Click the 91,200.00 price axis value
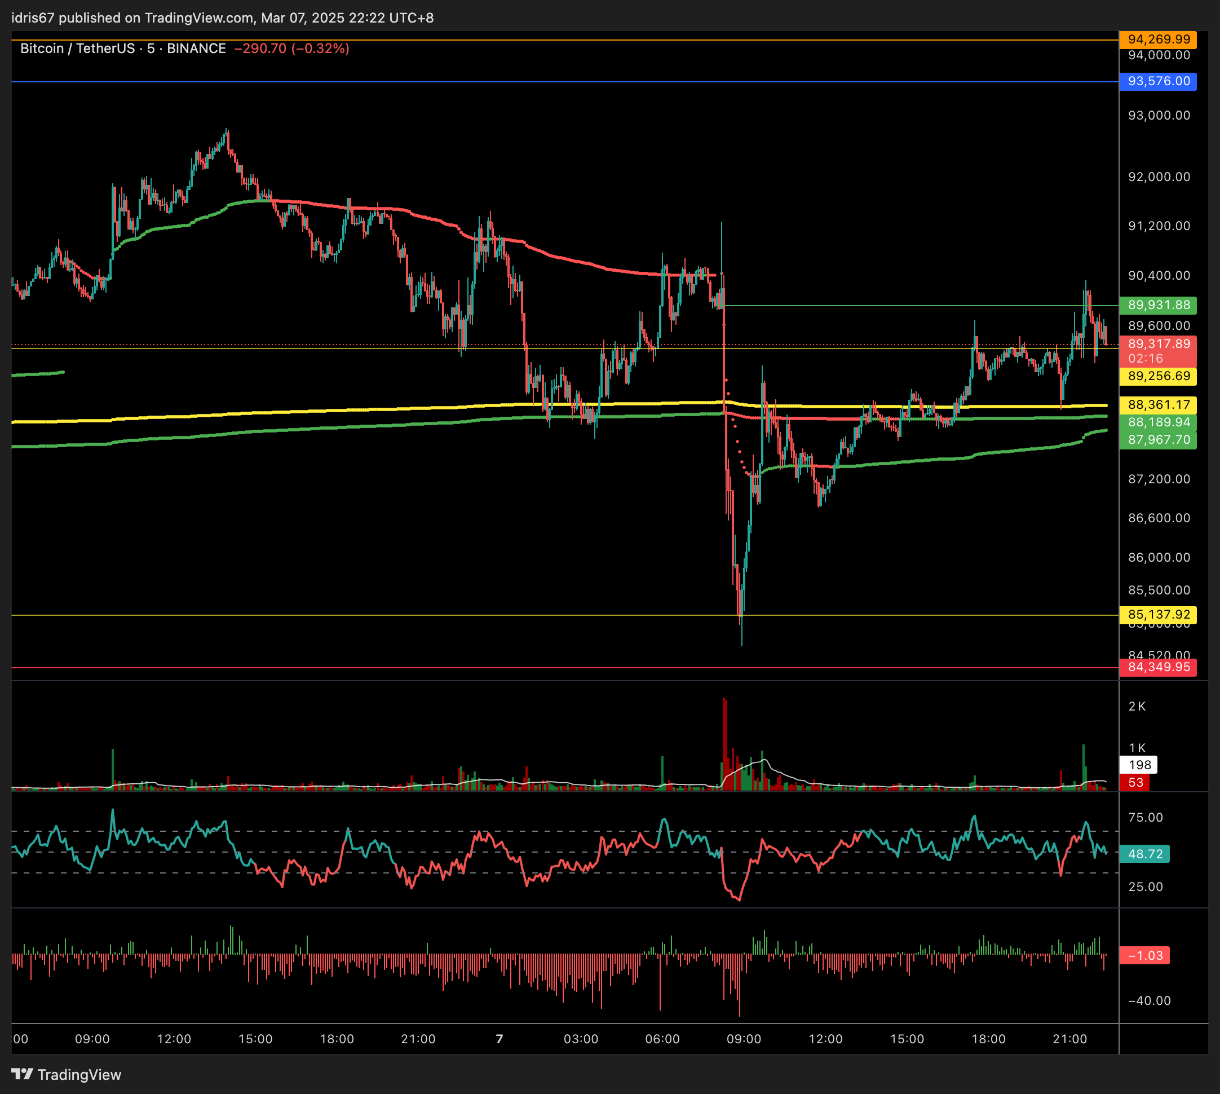The image size is (1220, 1094). (1159, 226)
